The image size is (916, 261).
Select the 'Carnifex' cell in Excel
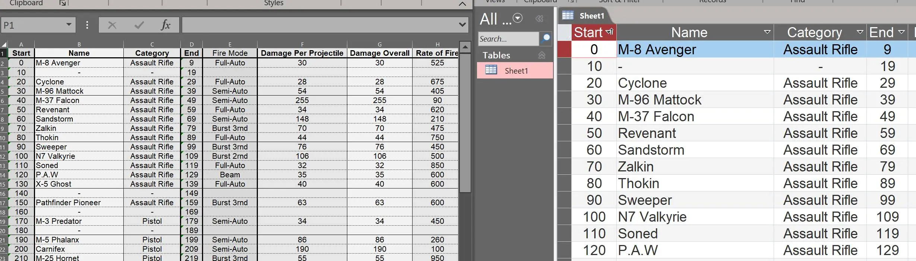[x=79, y=249]
